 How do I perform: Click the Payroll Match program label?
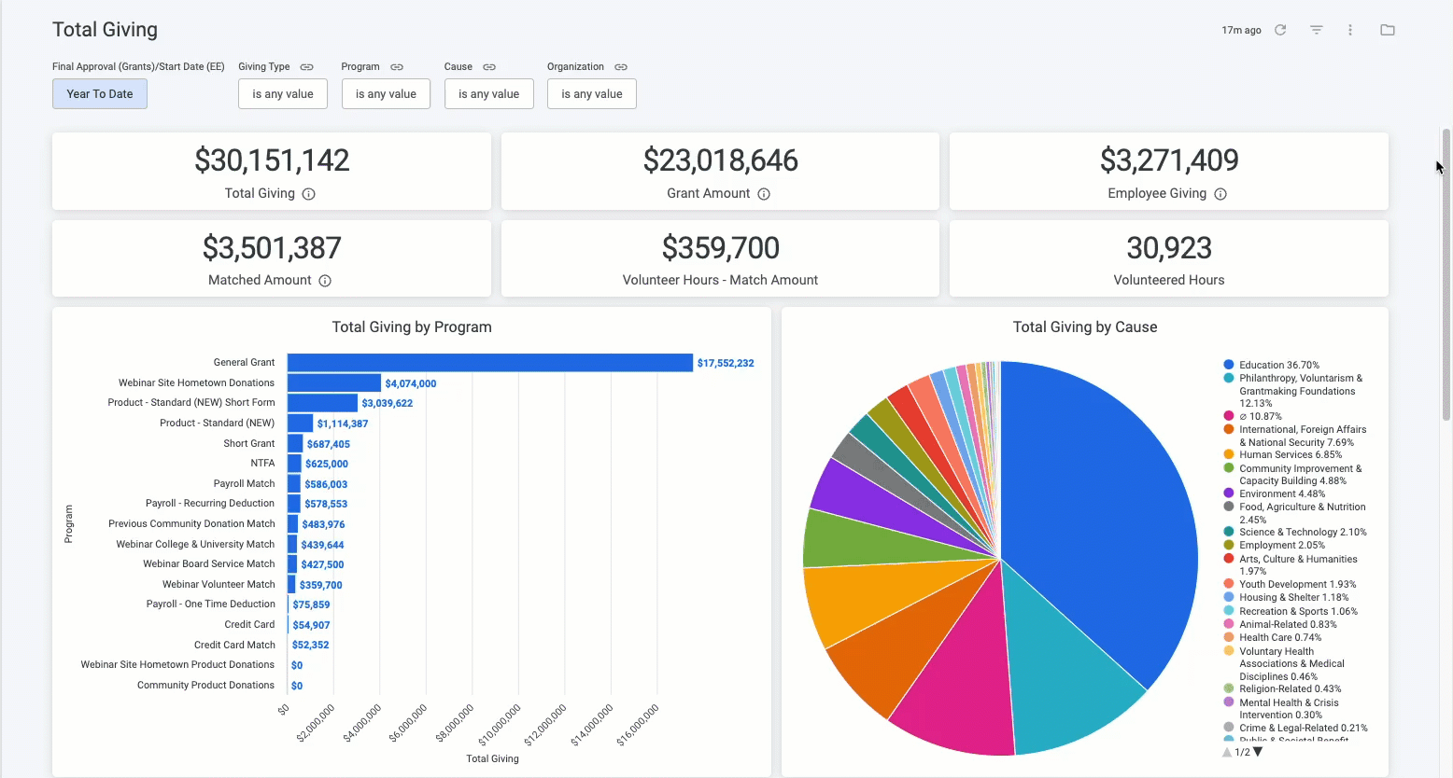click(244, 484)
